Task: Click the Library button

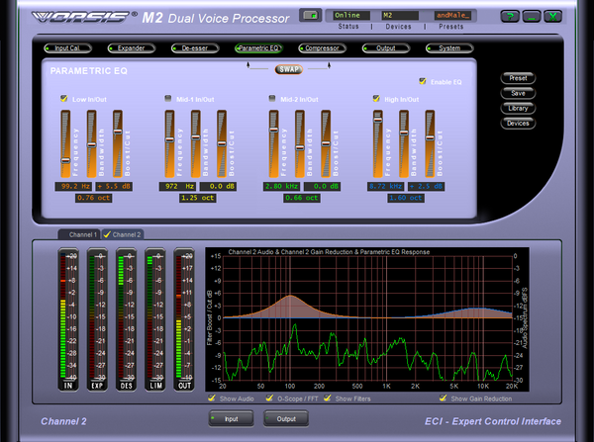Action: [x=518, y=108]
